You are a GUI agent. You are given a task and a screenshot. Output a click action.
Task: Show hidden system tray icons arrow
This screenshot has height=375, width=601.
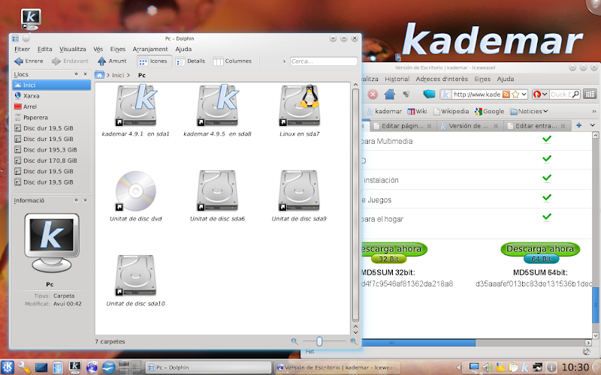[x=458, y=367]
